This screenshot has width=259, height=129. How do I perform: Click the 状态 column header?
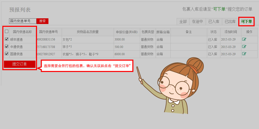click(214, 32)
